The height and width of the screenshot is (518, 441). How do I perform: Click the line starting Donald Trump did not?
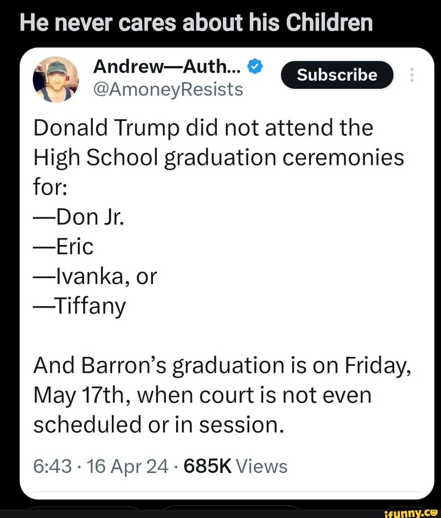[x=203, y=128]
